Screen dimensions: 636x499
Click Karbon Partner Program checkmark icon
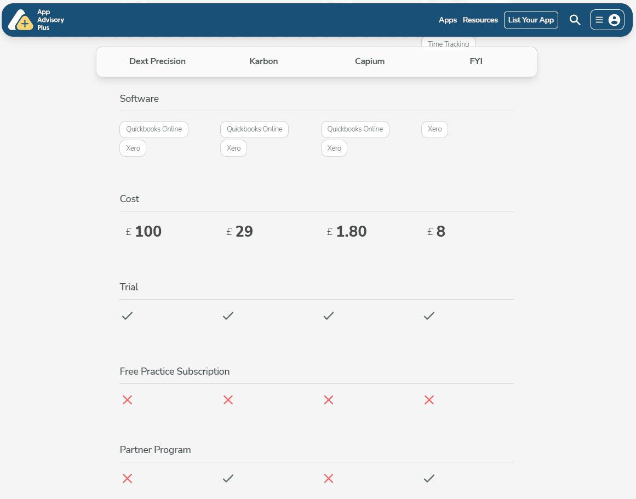tap(228, 479)
